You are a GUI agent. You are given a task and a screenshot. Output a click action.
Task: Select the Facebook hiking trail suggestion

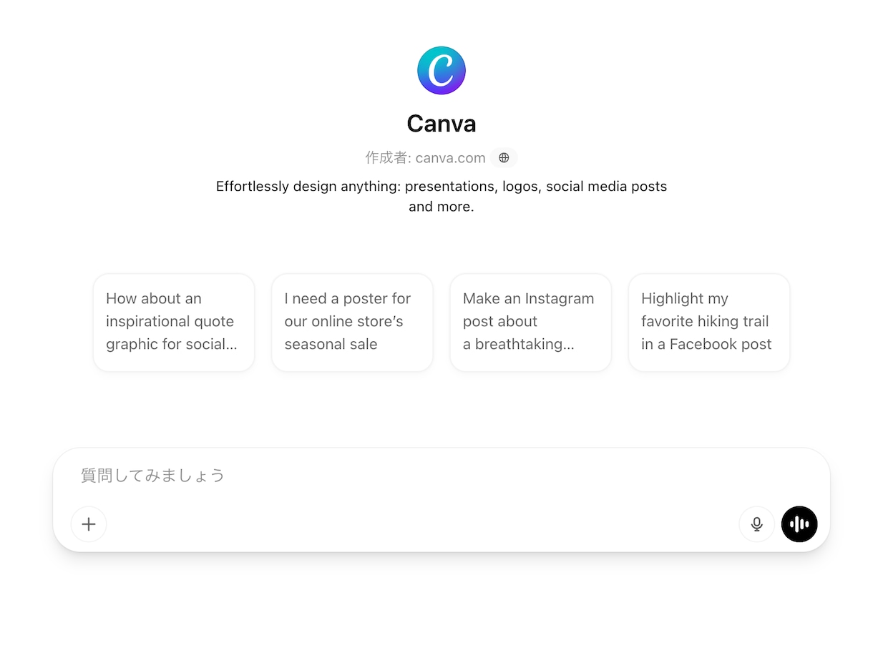click(x=709, y=323)
